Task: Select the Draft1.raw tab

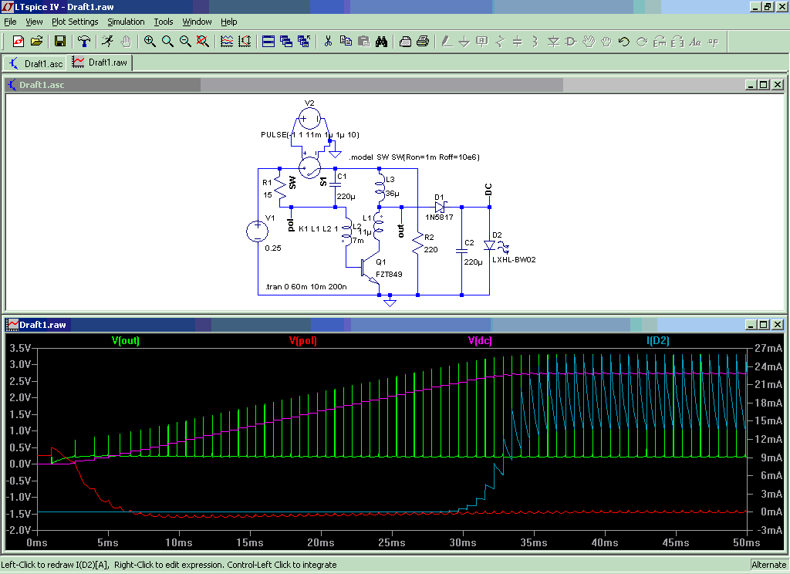Action: tap(100, 62)
